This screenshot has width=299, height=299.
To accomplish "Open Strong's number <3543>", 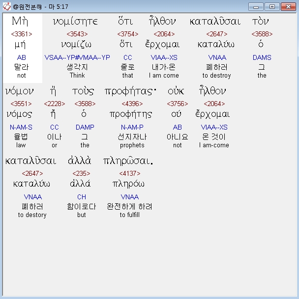I will pos(77,34).
